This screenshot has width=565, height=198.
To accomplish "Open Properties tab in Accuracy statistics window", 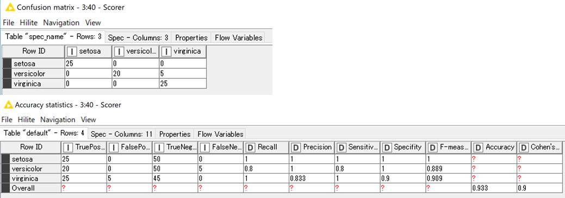I will (175, 134).
